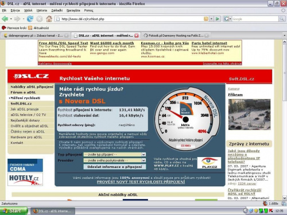Image resolution: width=287 pixels, height=215 pixels.
Task: Open the Plik menu
Action: click(x=4, y=10)
